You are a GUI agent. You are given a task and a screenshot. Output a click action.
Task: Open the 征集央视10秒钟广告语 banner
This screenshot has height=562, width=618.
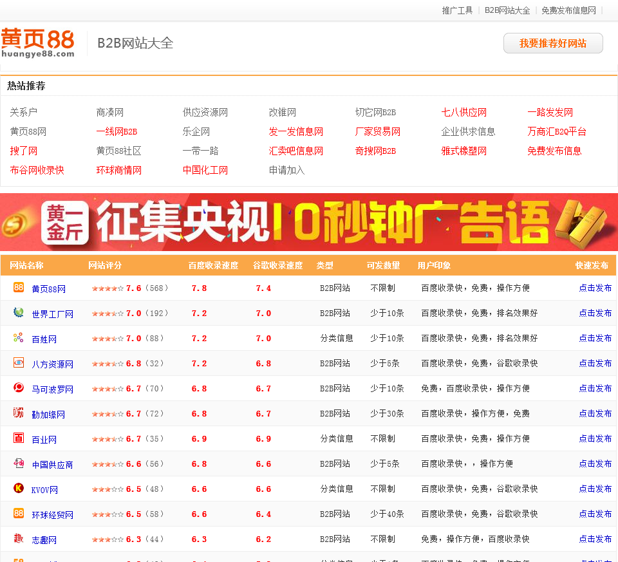pos(309,222)
